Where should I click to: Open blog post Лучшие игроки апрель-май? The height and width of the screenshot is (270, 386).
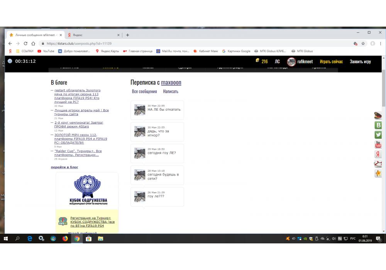tap(81, 112)
